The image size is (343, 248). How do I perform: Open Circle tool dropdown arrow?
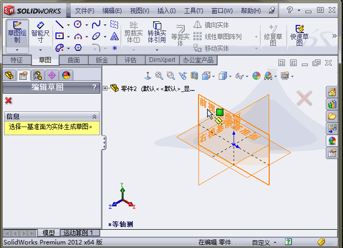pyautogui.click(x=87, y=25)
